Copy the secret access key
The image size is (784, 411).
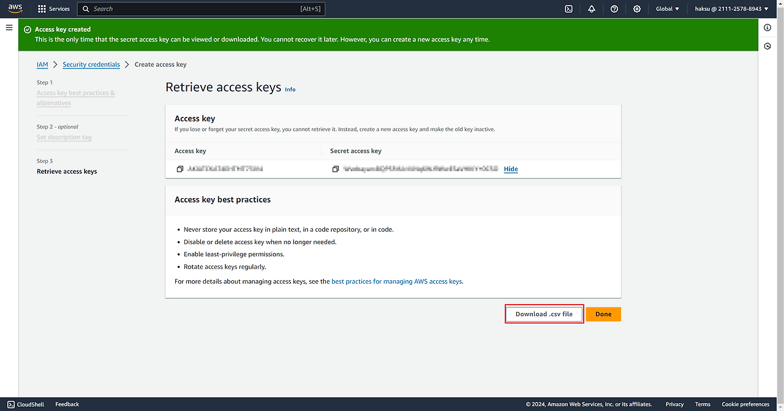(x=335, y=169)
